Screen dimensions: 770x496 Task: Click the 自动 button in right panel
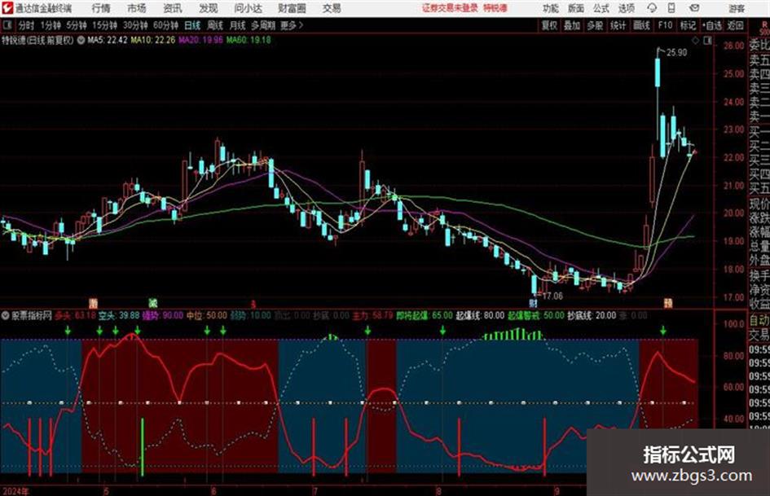coord(759,321)
